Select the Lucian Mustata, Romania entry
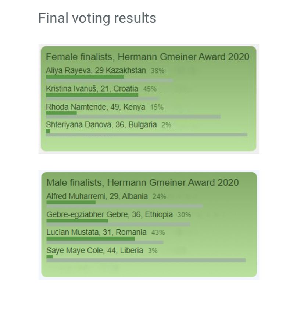This screenshot has height=309, width=304. point(96,232)
